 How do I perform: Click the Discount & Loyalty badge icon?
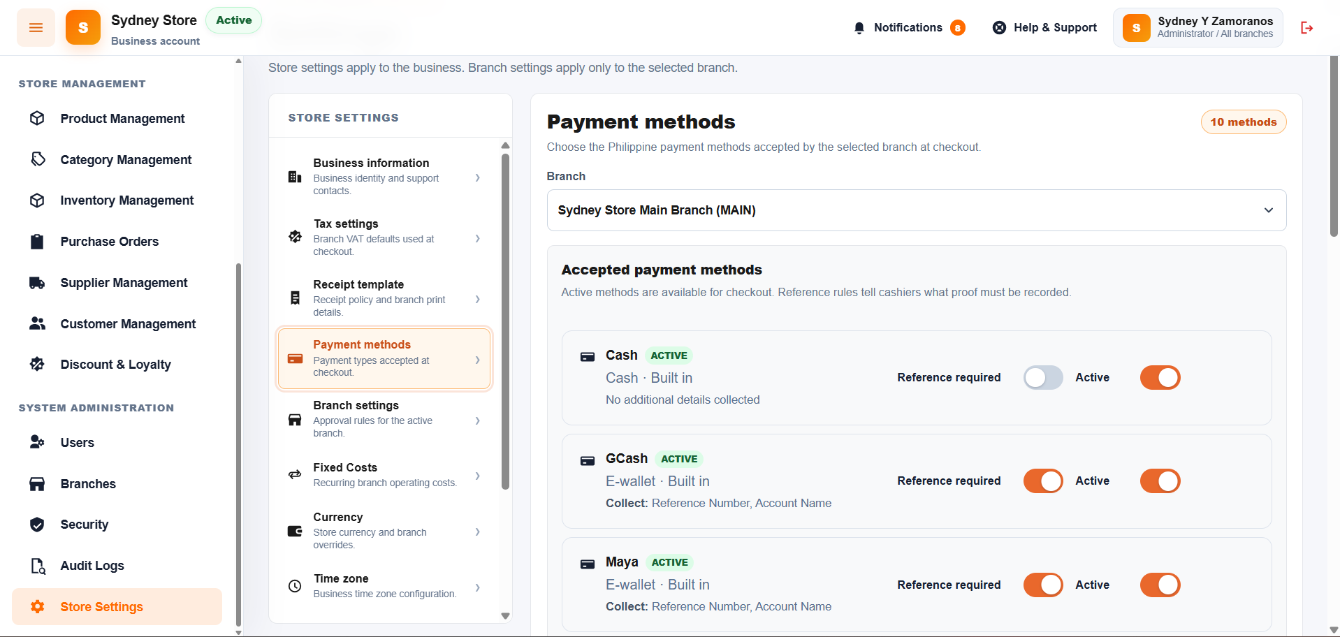[38, 364]
